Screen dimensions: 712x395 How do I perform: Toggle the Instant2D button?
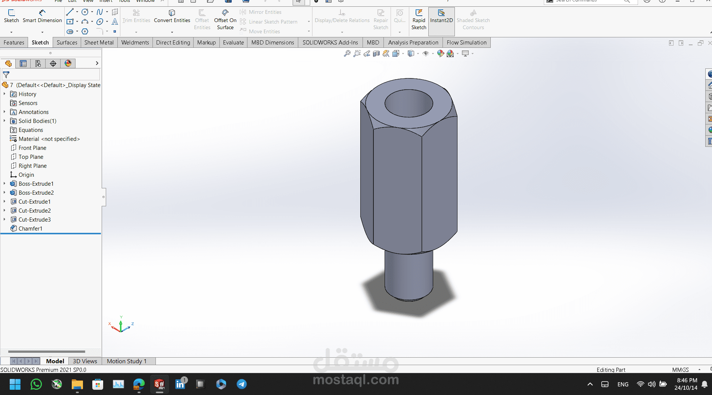click(441, 16)
